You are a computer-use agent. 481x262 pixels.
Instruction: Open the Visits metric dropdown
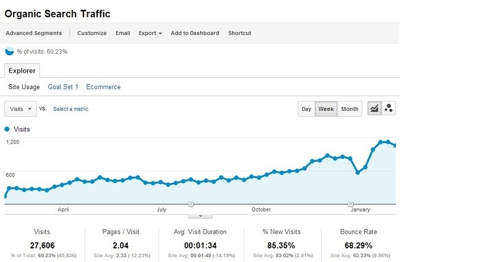20,109
